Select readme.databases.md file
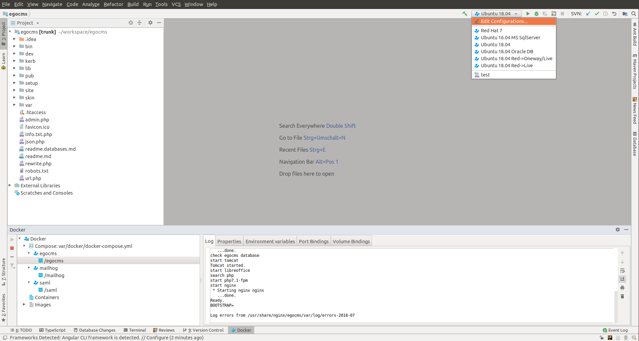This screenshot has height=341, width=639. [50, 149]
